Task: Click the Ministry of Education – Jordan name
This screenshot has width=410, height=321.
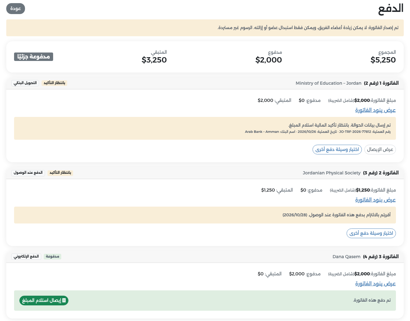Action: (x=328, y=83)
